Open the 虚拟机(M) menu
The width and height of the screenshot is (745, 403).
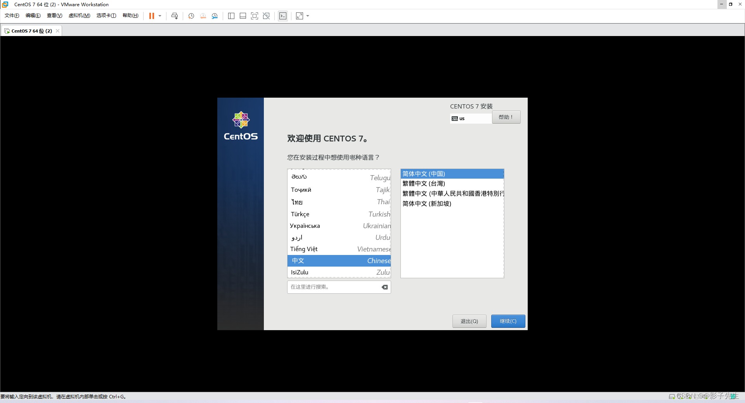pos(79,15)
